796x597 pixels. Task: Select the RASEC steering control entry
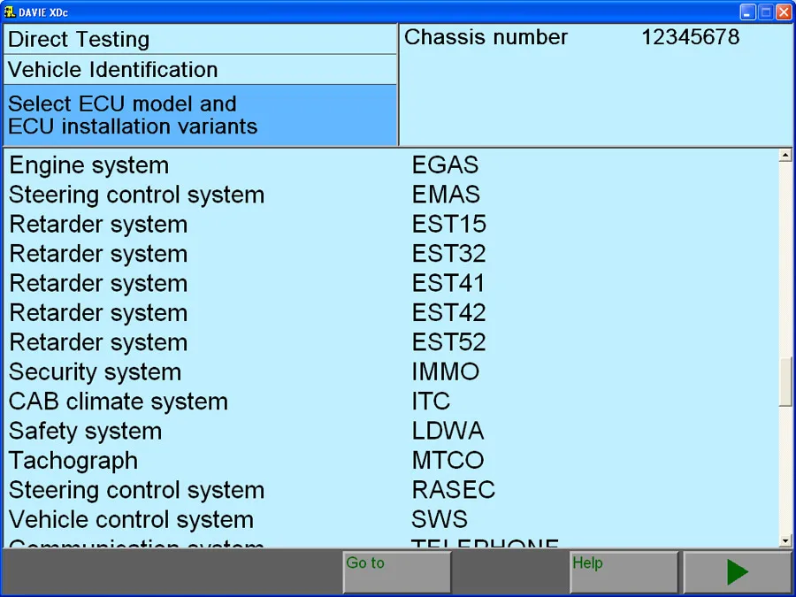tap(454, 489)
